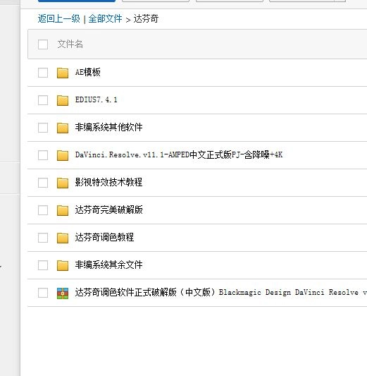
Task: Open 影视特效技术教程 folder name
Action: tap(109, 182)
